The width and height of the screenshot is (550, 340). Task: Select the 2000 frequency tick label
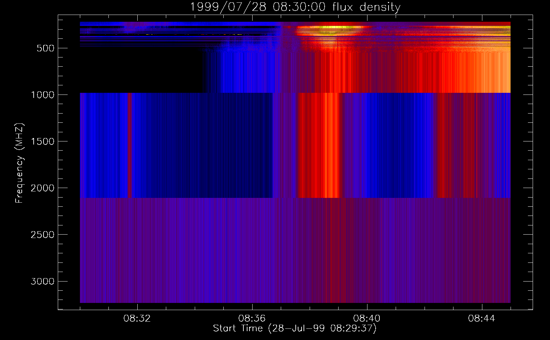pos(42,188)
